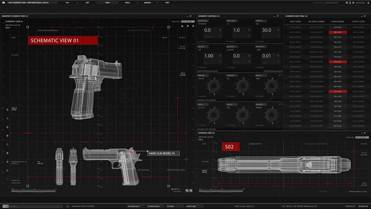Decrease the Line Size value with minus
This screenshot has height=209, width=371.
[220, 62]
